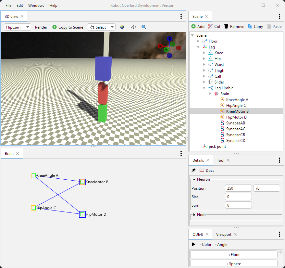
Task: Collapse the Neuron section
Action: pos(194,179)
